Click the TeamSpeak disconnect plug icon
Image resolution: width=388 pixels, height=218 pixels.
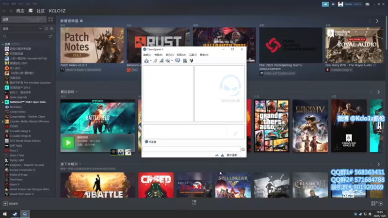point(155,61)
